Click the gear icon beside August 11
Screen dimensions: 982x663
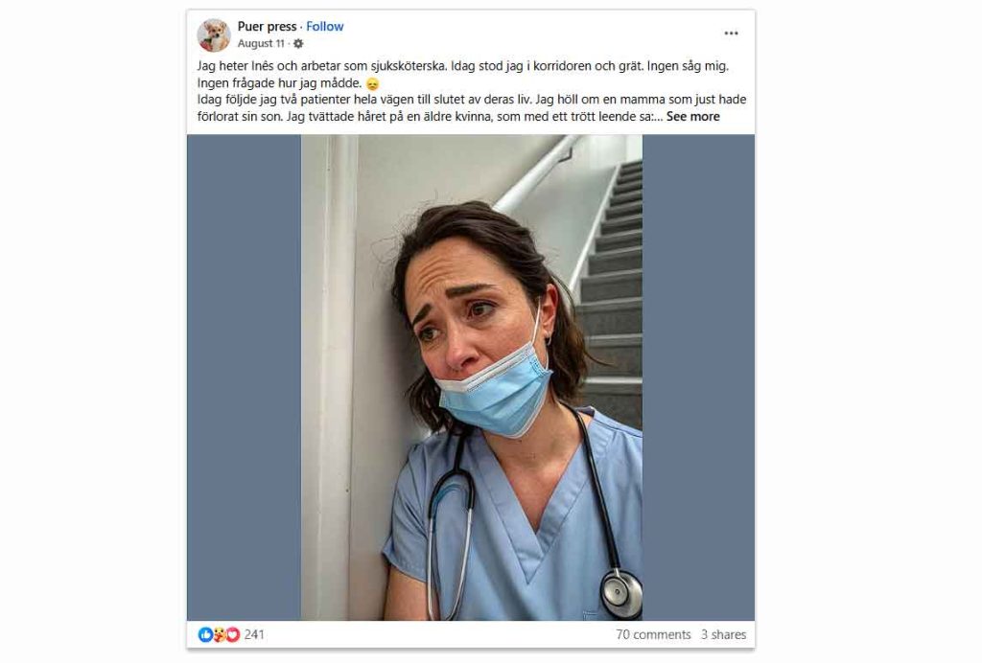click(x=298, y=44)
